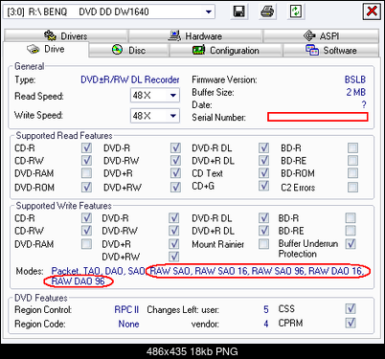Screen dimensions: 385x359
Task: Toggle DVD-ROM read feature checkbox
Action: 86,187
